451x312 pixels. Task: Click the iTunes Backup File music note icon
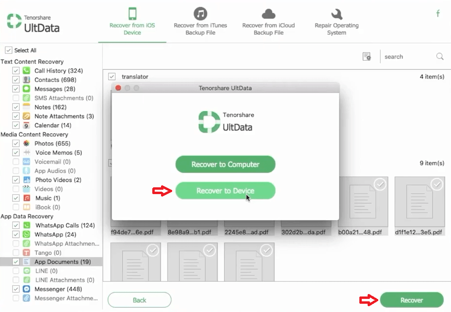coord(200,13)
